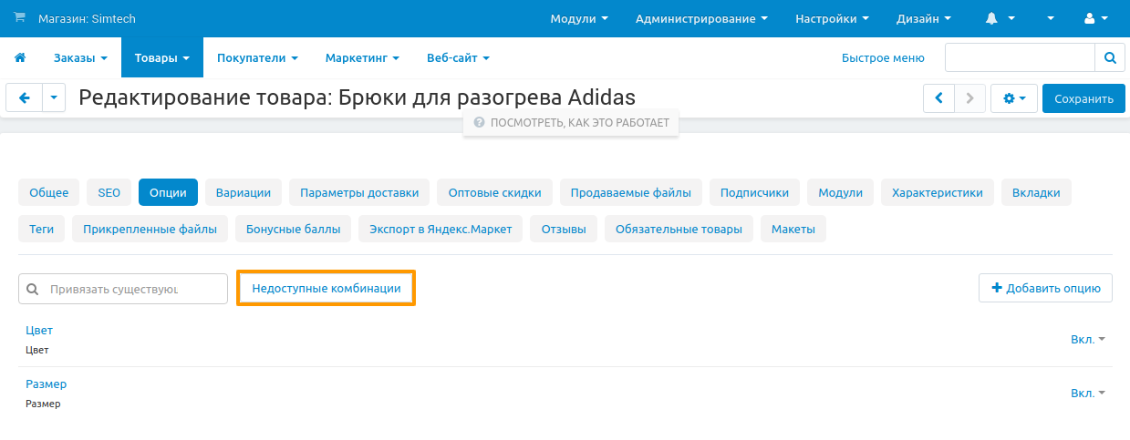Screen dimensions: 1130x440
Task: Go to next product with chevron
Action: click(x=970, y=98)
